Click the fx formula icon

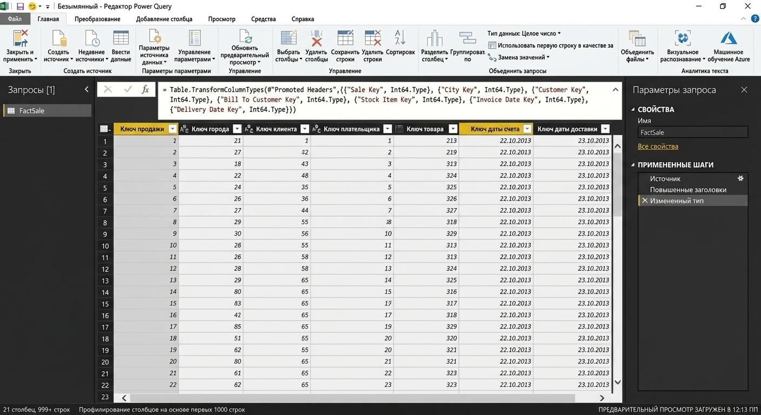point(145,90)
